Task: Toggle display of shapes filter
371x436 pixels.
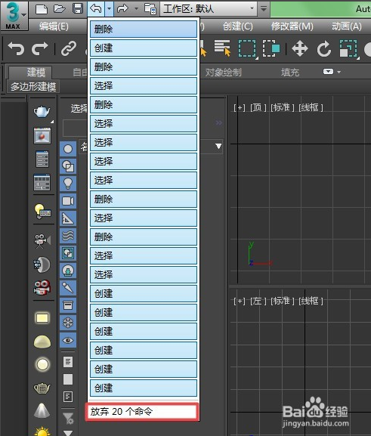Action: 68,166
